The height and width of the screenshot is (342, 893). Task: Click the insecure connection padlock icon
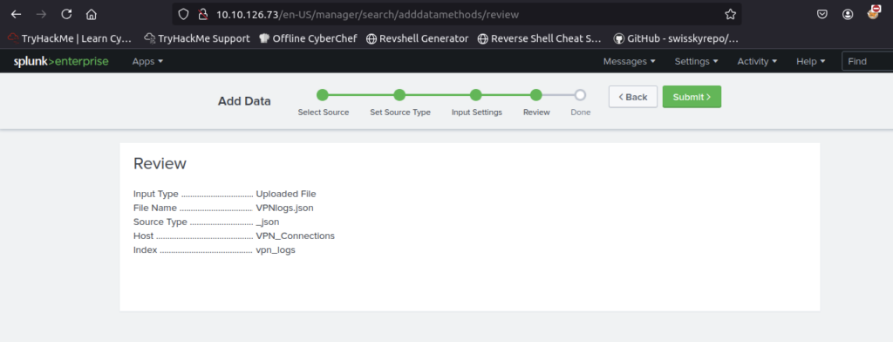tap(201, 14)
